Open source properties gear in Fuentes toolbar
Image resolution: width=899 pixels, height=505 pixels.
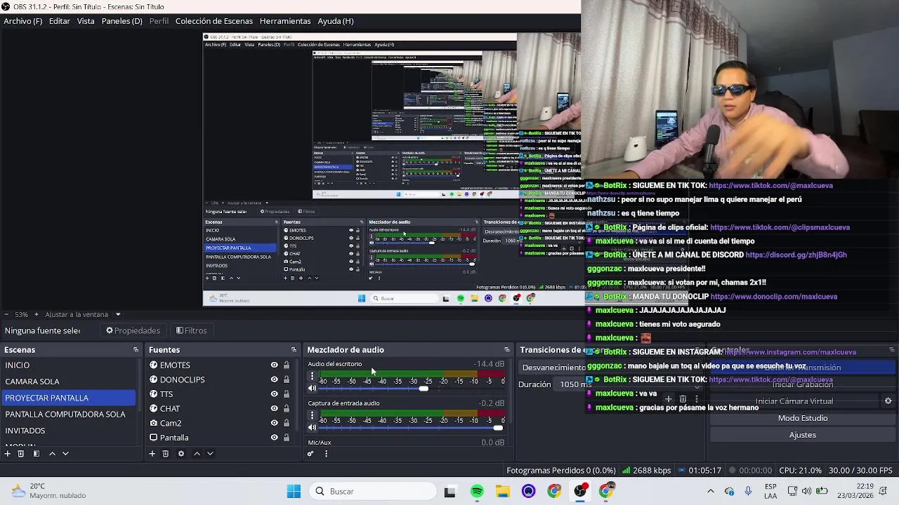181,454
